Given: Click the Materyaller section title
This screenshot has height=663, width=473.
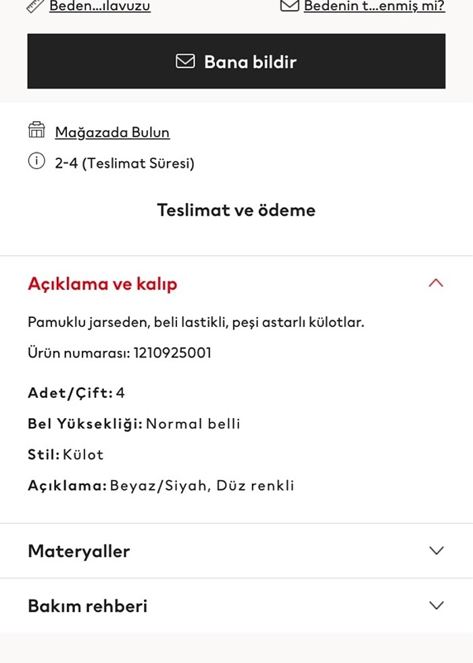Looking at the screenshot, I should (78, 551).
